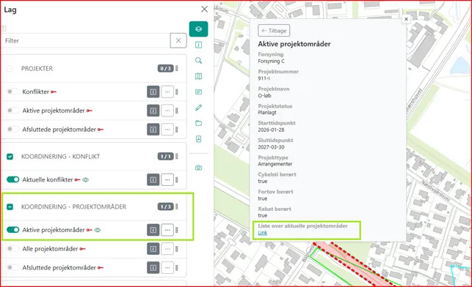This screenshot has width=472, height=287.
Task: Grab drag handle of Alle projektområder row
Action: pyautogui.click(x=177, y=249)
